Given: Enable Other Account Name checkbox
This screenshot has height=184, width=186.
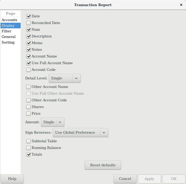Looking at the screenshot, I should [x=28, y=87].
